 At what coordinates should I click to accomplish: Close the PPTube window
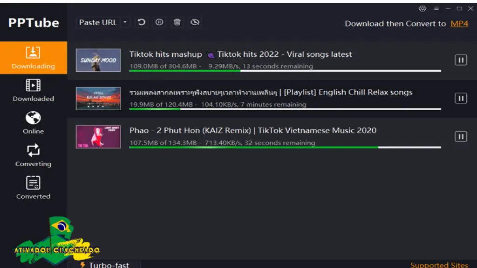[470, 8]
